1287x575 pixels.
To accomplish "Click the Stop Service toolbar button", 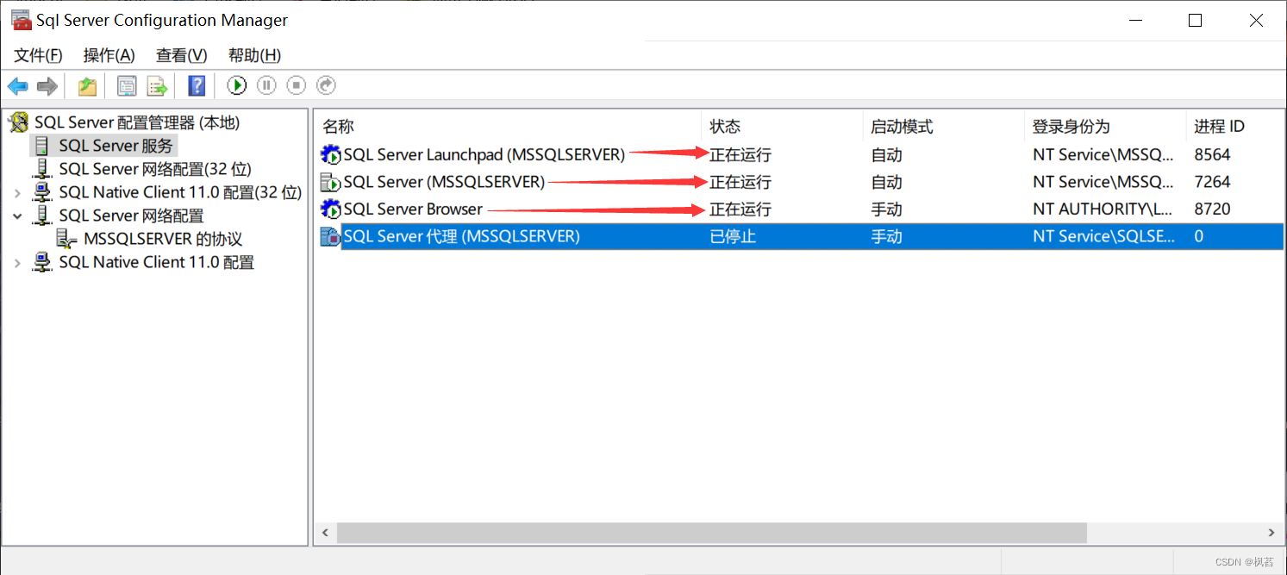I will [297, 85].
